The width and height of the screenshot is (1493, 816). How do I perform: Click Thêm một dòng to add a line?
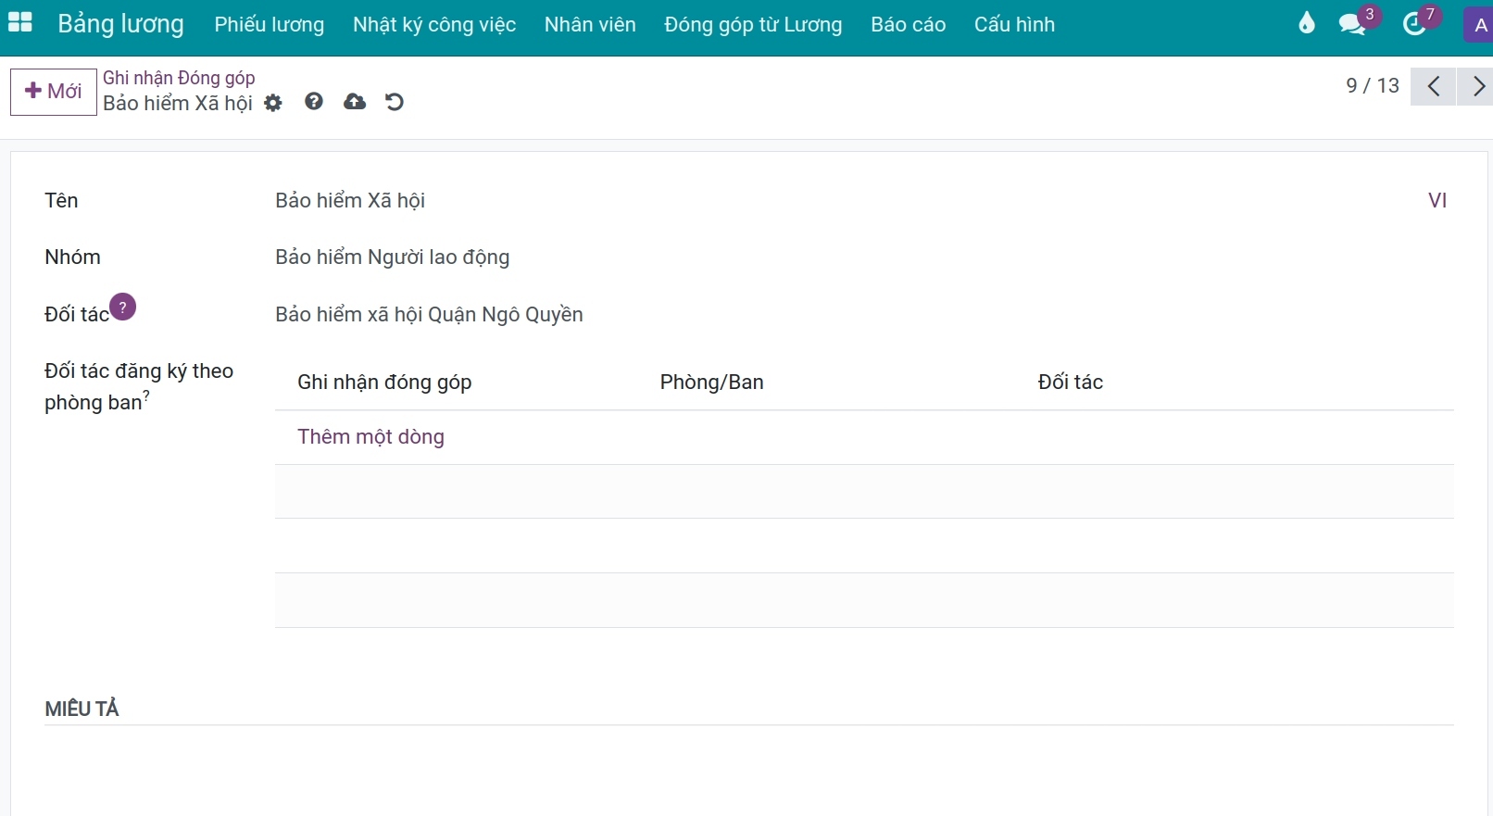click(x=370, y=437)
